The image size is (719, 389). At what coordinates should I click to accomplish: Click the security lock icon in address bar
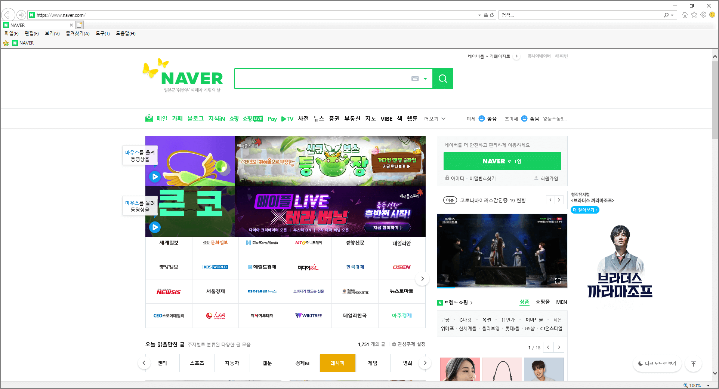(485, 15)
